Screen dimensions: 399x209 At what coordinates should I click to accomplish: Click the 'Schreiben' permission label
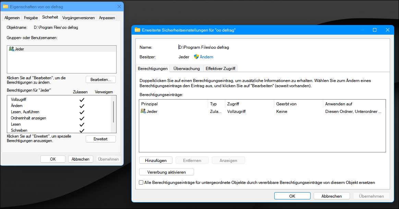19,130
